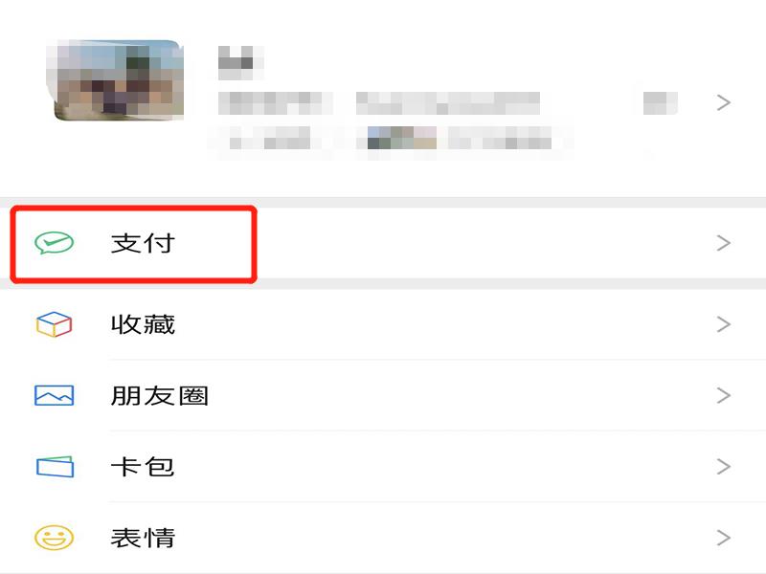Open the 收藏 menu entry

[383, 324]
